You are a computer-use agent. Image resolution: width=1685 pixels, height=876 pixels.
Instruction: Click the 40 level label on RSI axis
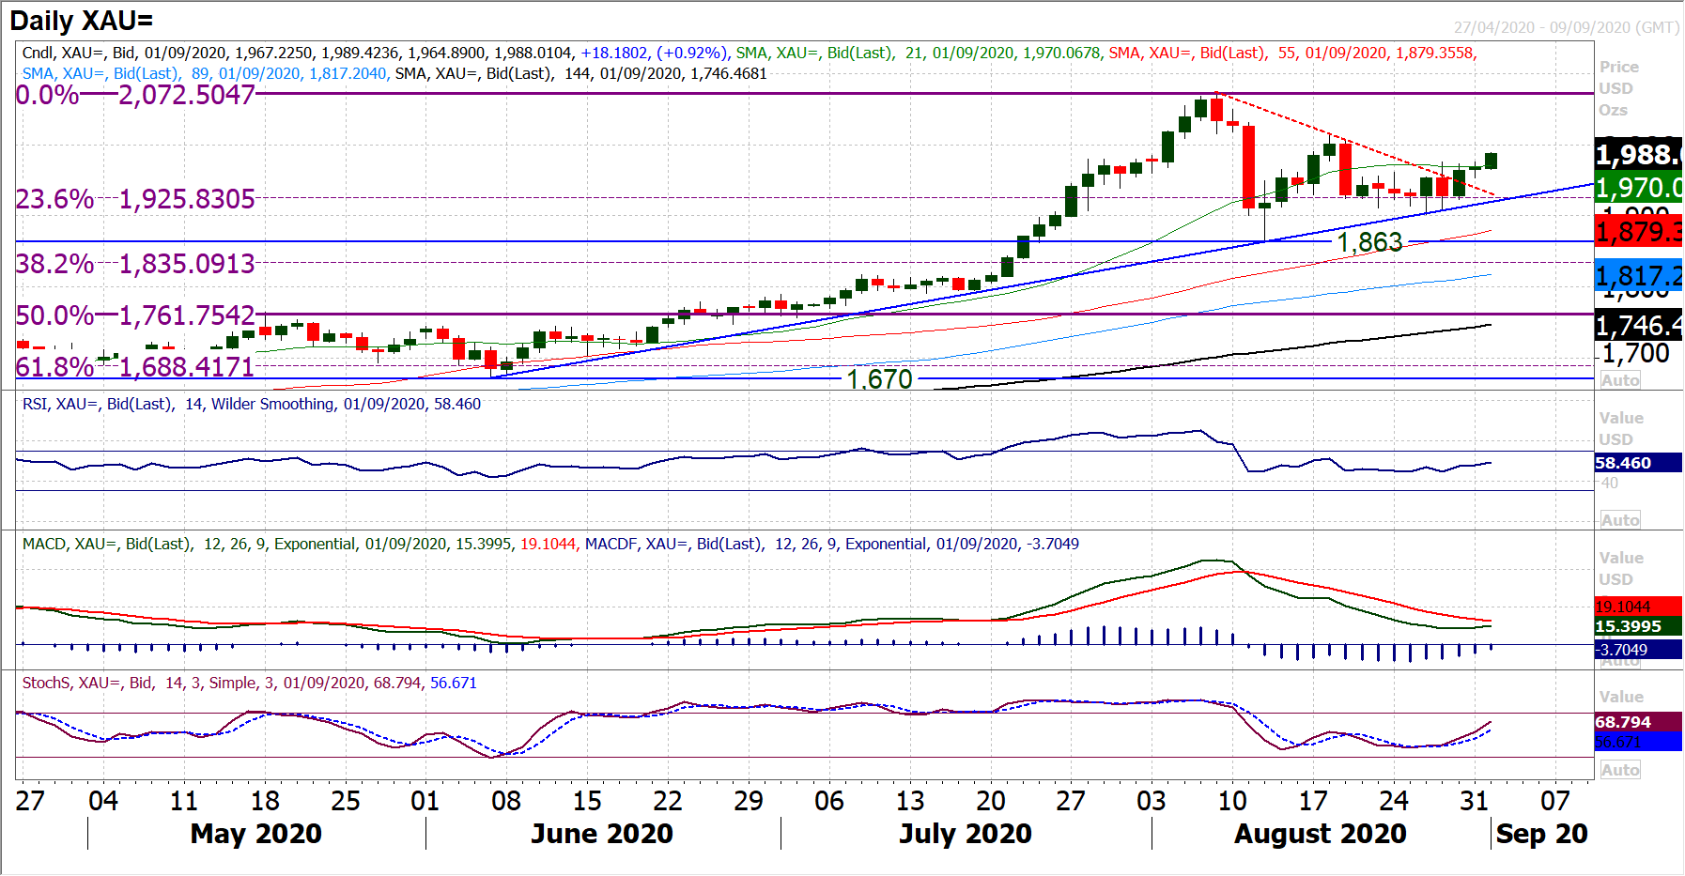(x=1610, y=483)
